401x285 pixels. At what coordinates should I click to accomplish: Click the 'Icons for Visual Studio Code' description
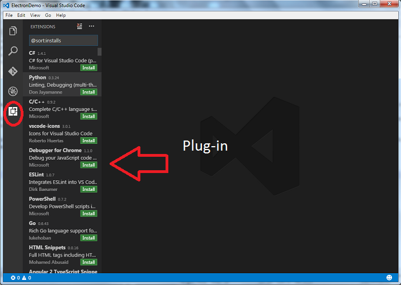click(60, 133)
